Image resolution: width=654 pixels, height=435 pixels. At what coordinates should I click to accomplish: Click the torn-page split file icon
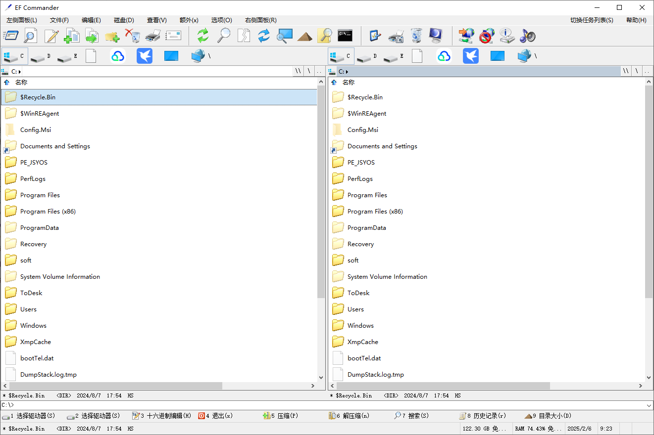[x=244, y=36]
